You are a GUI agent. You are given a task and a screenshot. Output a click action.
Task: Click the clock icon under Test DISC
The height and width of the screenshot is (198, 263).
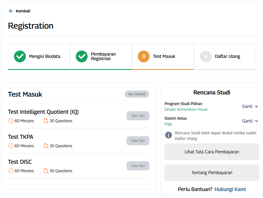11,171
